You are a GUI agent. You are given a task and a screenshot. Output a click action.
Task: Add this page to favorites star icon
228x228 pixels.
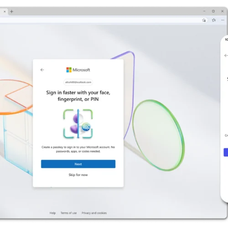coord(204,20)
